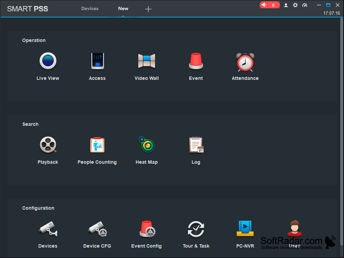Screen dimensions: 344x258
Task: Switch to the Devices tab
Action: tap(90, 9)
